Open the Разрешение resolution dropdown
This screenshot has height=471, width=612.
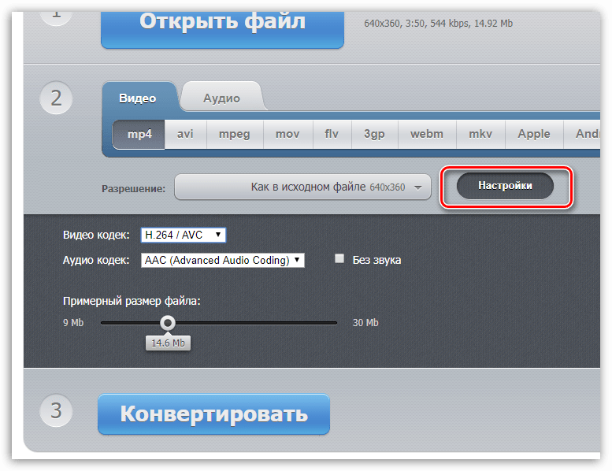coord(302,187)
